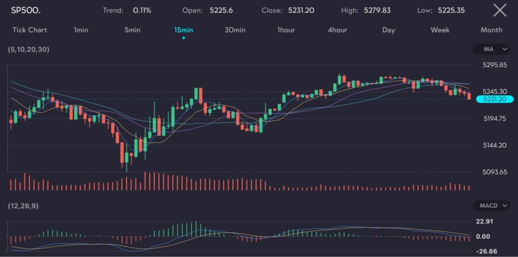Expand the MA indicator dropdown
Screen dimensions: 518x257
click(492, 49)
